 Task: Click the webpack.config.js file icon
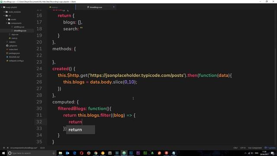(x=7, y=61)
